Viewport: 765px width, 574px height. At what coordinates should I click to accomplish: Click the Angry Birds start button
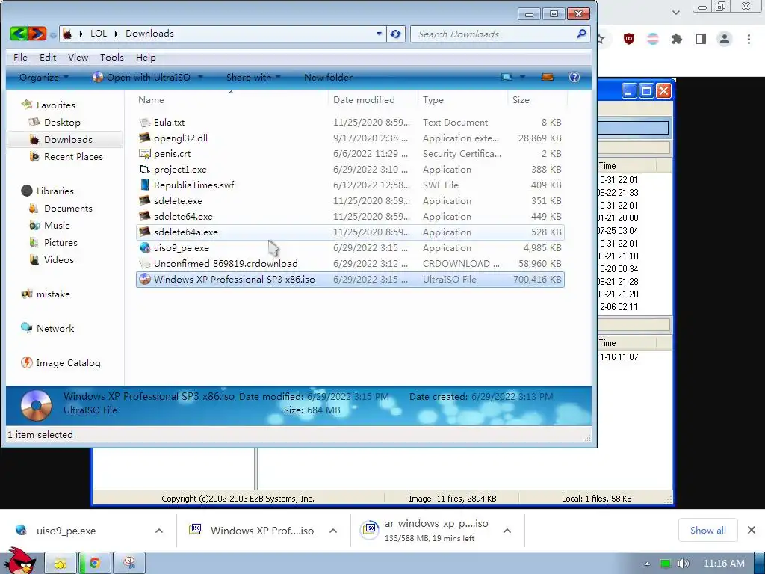click(19, 562)
